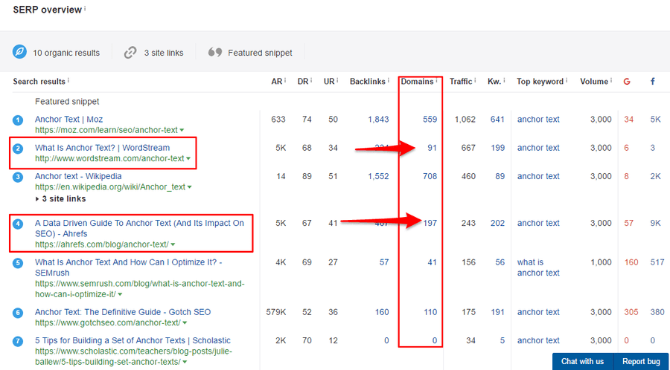
Task: Click the Report bug button
Action: point(641,361)
